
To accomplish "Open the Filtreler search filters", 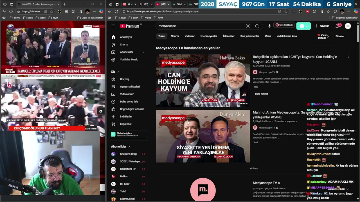I will point(340,36).
